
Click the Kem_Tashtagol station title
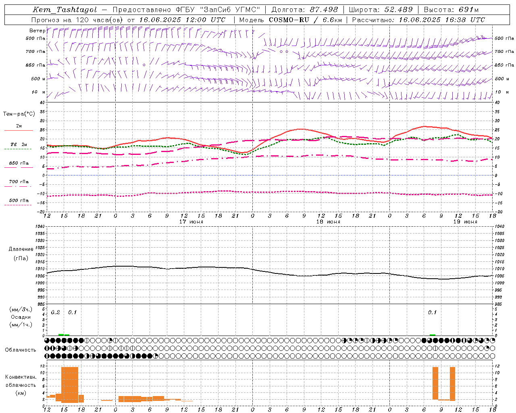point(65,10)
